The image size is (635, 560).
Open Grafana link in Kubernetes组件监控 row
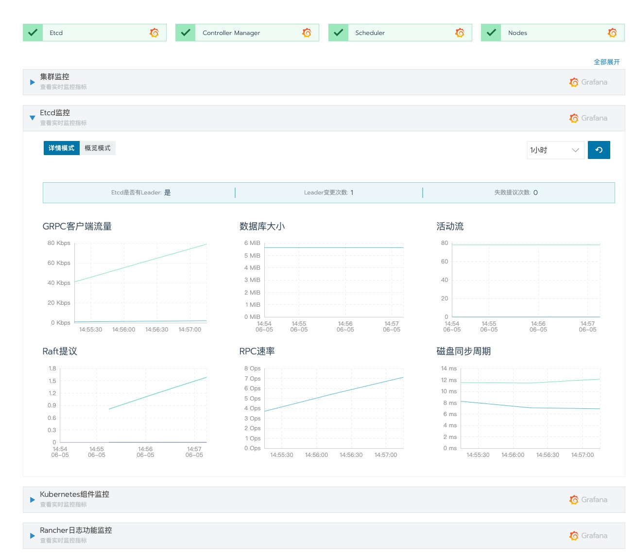pos(588,500)
